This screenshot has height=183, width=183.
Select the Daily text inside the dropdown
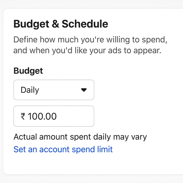coord(30,90)
